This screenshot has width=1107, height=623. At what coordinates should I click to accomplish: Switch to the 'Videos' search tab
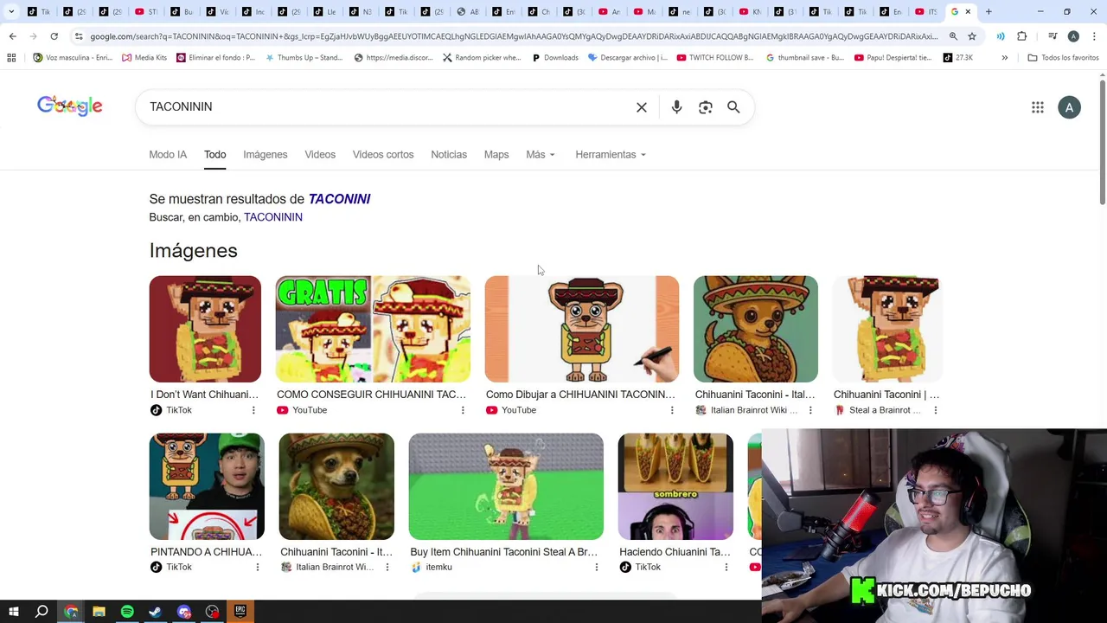coord(320,154)
